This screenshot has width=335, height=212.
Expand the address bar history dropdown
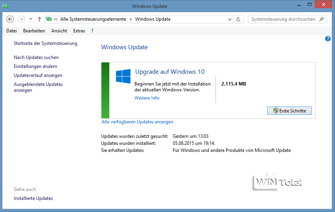pyautogui.click(x=230, y=20)
